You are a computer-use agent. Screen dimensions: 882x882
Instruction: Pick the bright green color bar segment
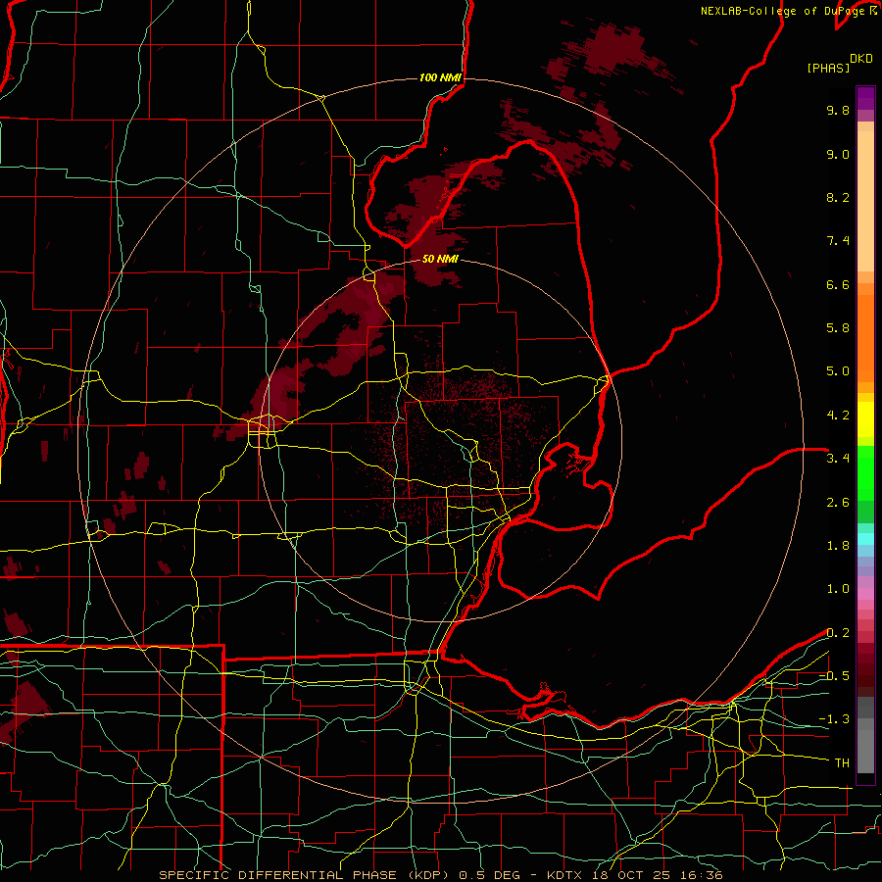point(865,474)
